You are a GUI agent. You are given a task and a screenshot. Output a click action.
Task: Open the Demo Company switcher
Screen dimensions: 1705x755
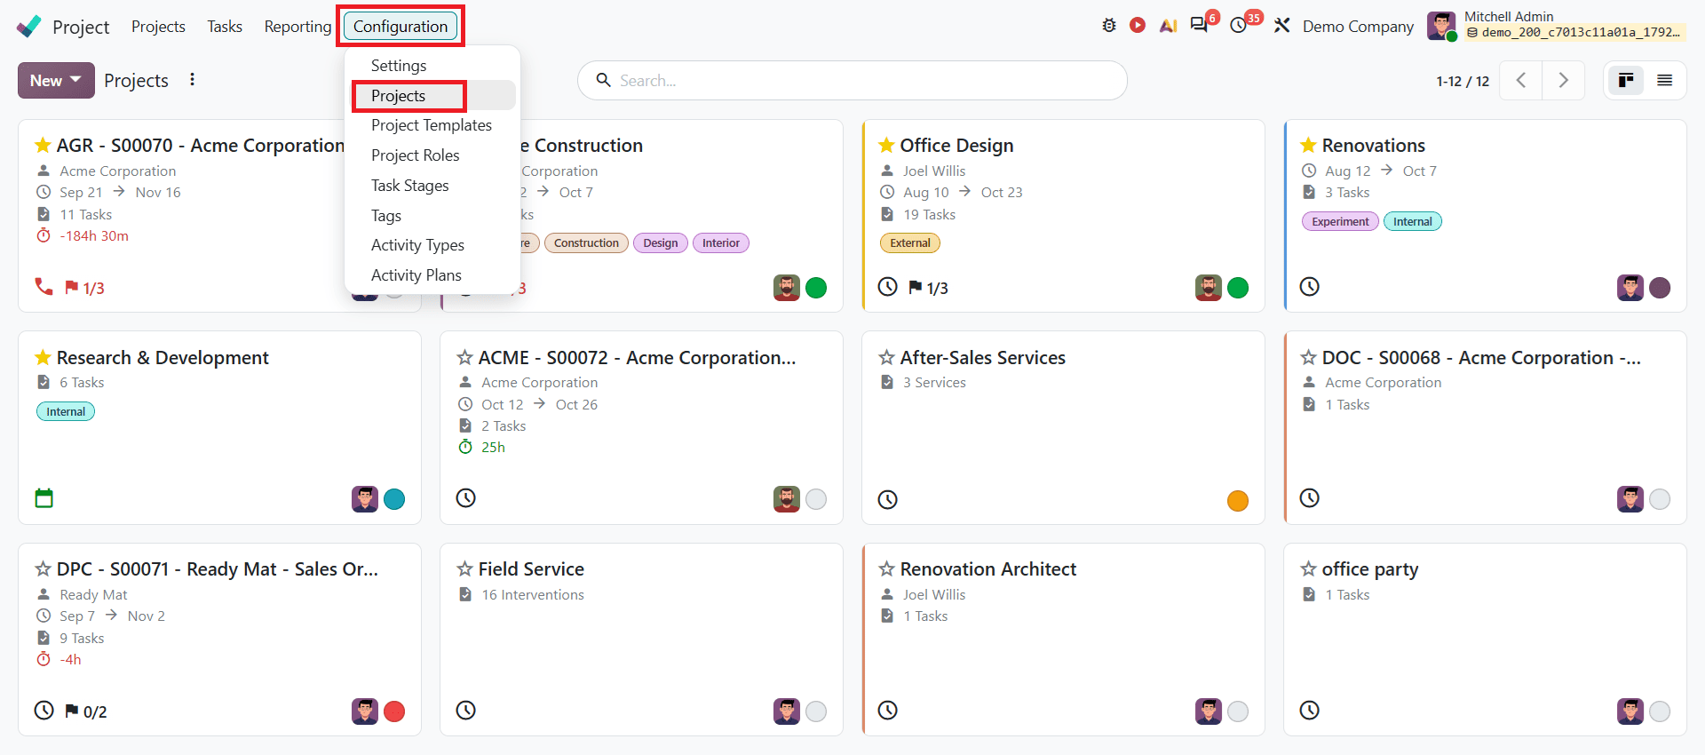(1358, 27)
